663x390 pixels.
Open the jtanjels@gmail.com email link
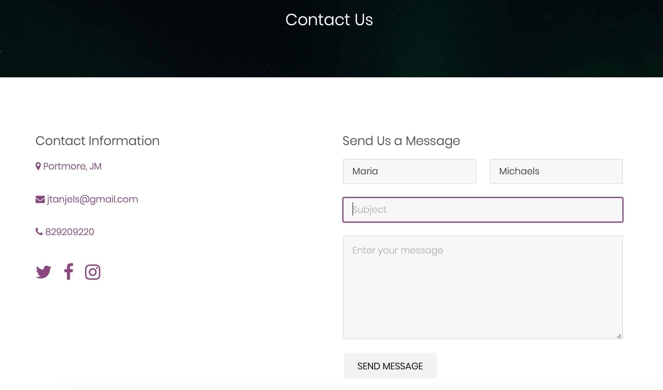92,199
